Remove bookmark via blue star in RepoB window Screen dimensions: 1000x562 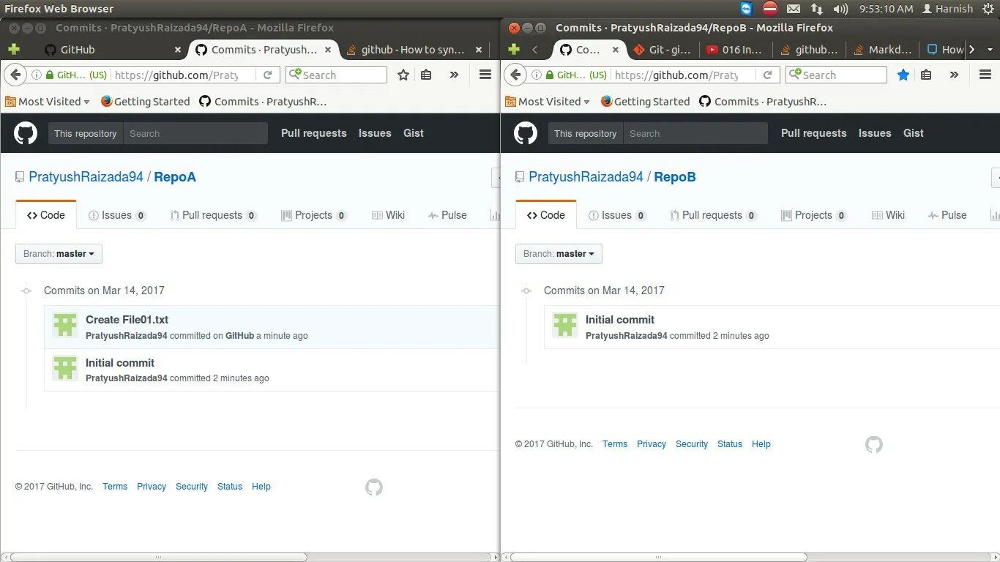tap(903, 75)
